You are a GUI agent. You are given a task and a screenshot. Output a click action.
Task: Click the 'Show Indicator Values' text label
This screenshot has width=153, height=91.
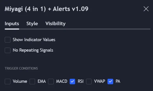point(34,40)
